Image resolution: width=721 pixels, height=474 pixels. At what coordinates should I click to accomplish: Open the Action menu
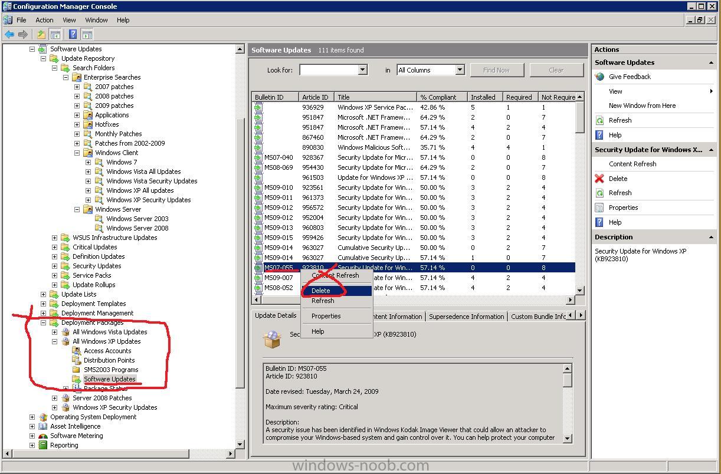click(x=44, y=20)
